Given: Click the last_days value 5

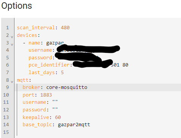Looking at the screenshot, I should pos(62,73).
